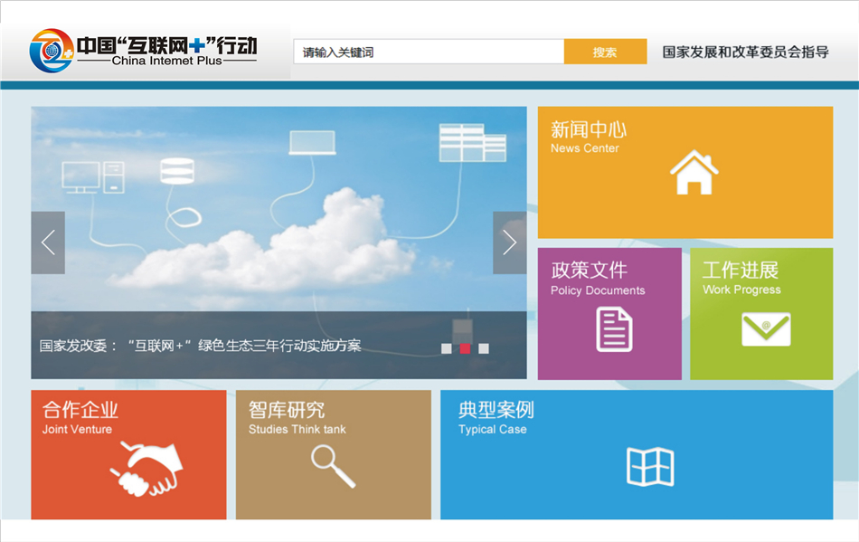Select the first carousel indicator dot
Image resolution: width=859 pixels, height=542 pixels.
click(x=447, y=348)
